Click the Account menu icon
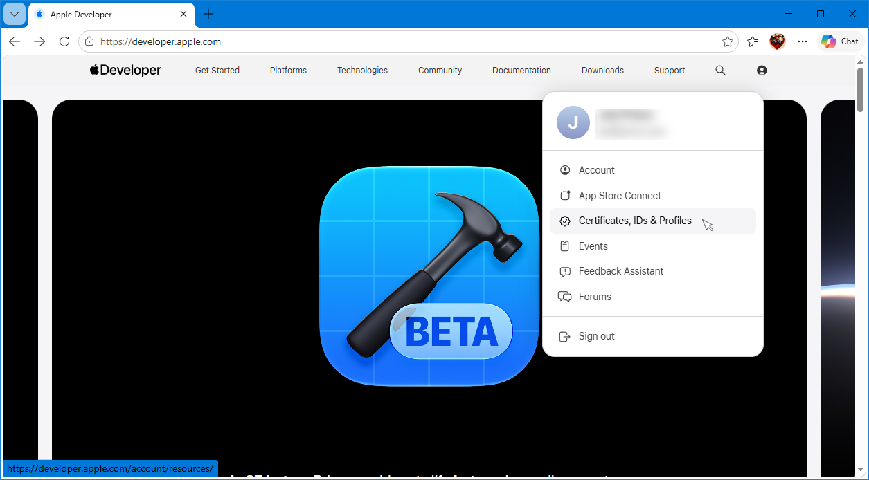Screen dimensions: 869x480 coord(565,170)
